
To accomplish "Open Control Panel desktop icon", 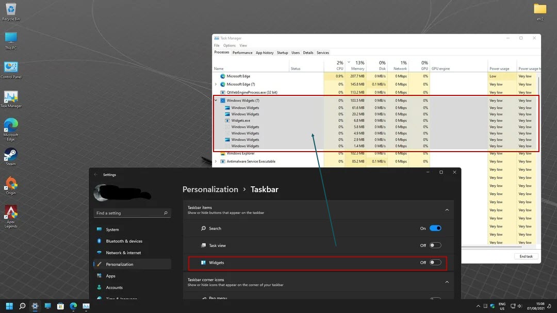I will click(11, 70).
